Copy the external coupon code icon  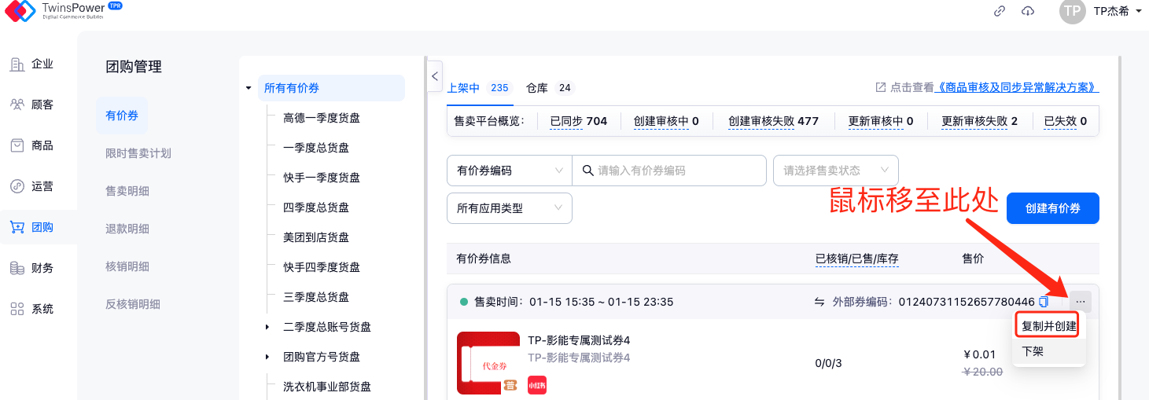point(1044,302)
